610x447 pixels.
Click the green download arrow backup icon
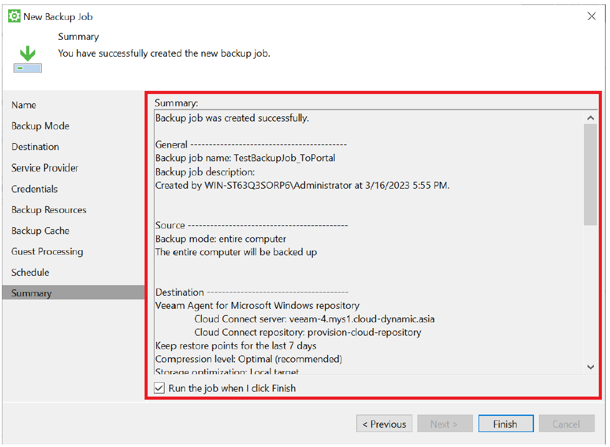27,59
